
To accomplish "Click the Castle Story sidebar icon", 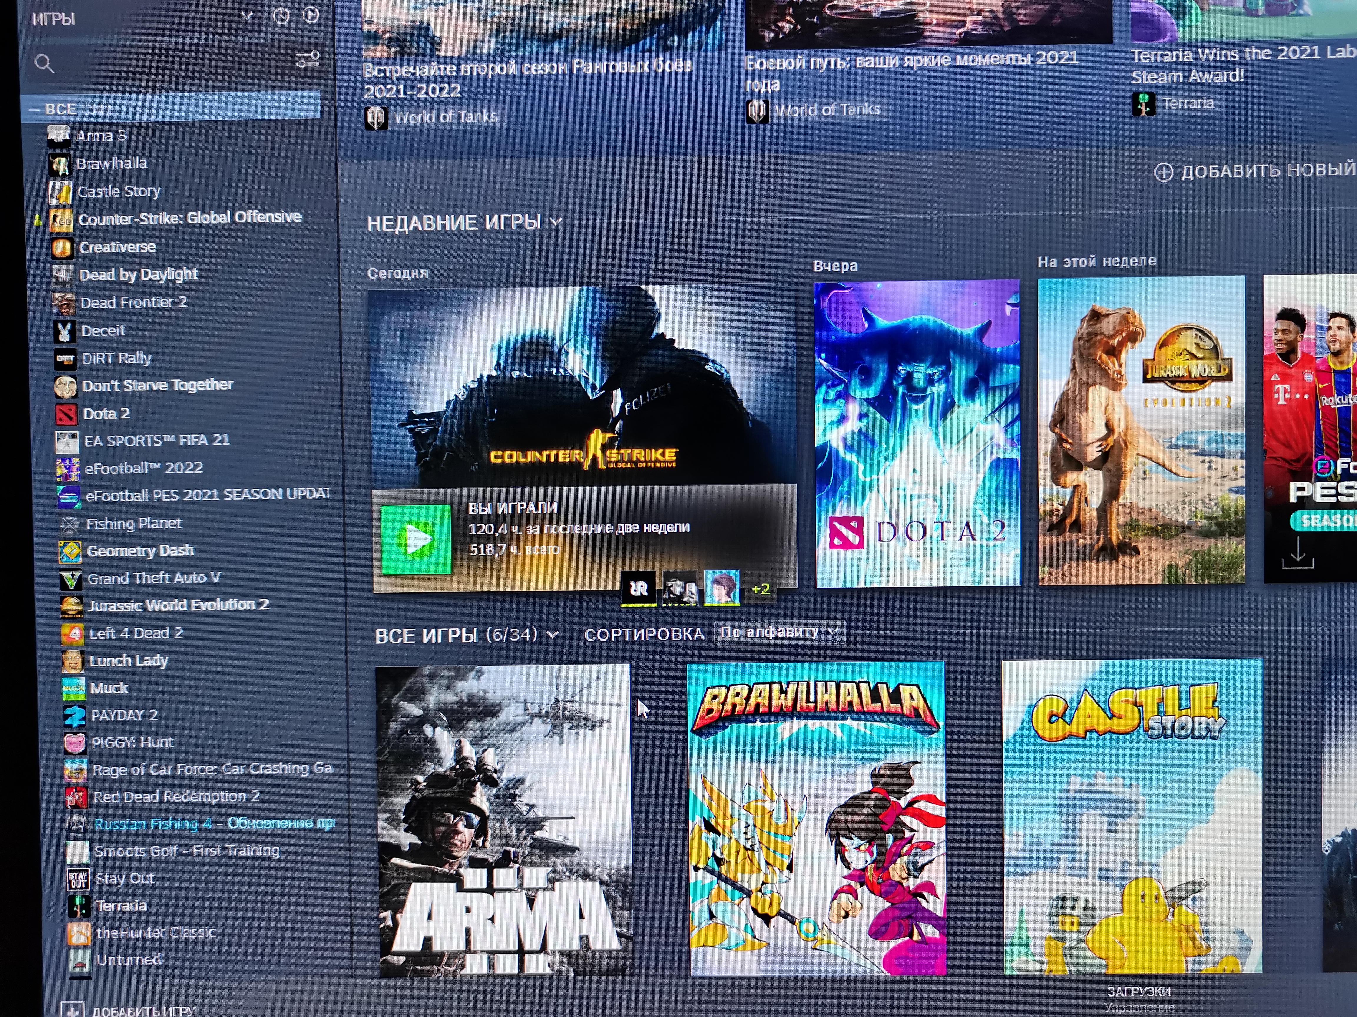I will (x=60, y=192).
